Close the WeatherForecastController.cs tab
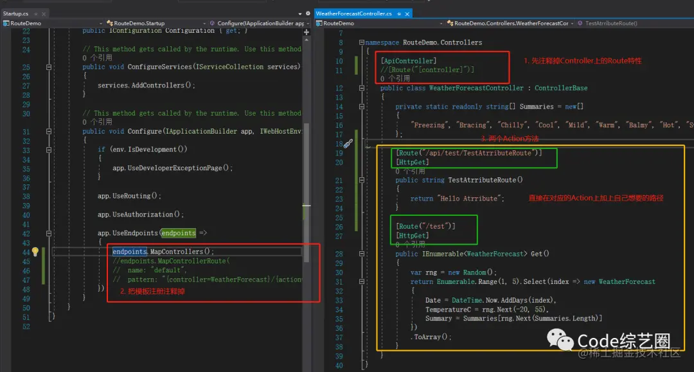Image resolution: width=694 pixels, height=372 pixels. (x=407, y=13)
